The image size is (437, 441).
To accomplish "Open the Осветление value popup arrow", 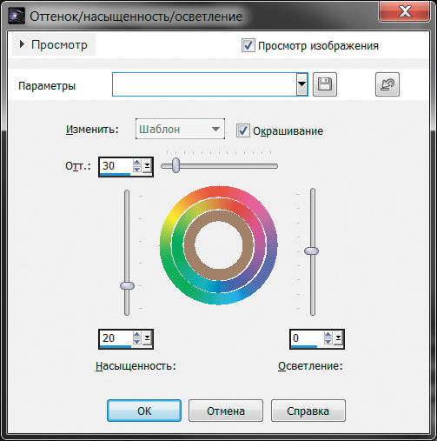I will pos(338,338).
